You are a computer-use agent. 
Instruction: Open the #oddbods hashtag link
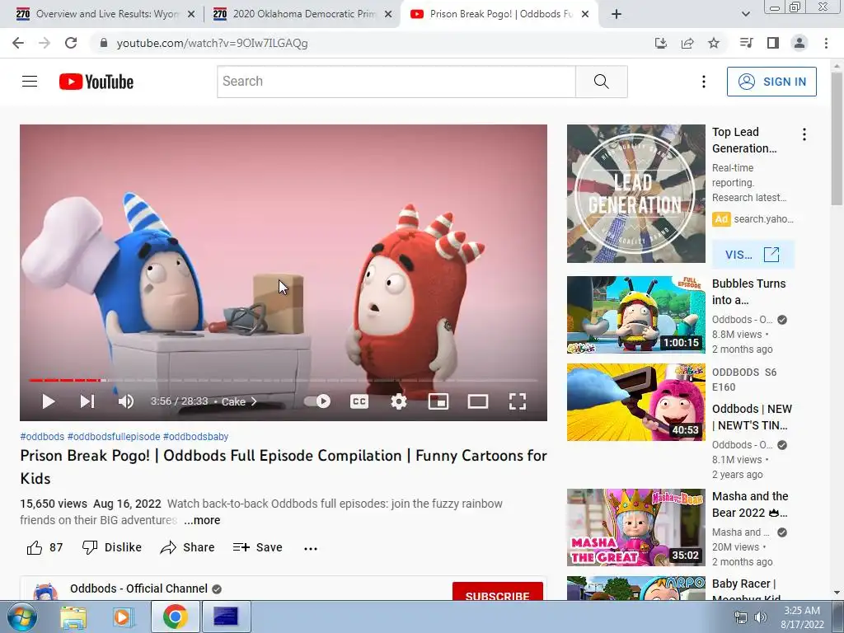[x=42, y=437]
